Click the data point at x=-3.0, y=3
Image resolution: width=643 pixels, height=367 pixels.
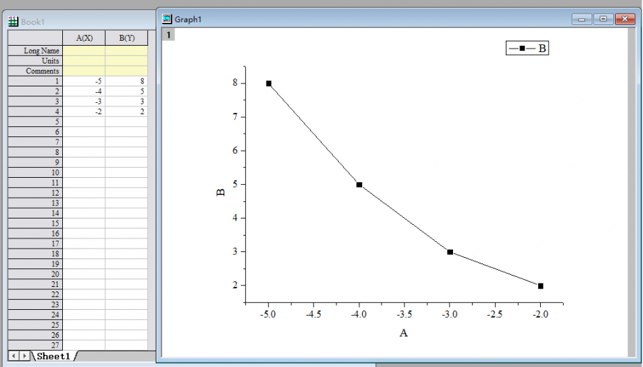pos(450,252)
